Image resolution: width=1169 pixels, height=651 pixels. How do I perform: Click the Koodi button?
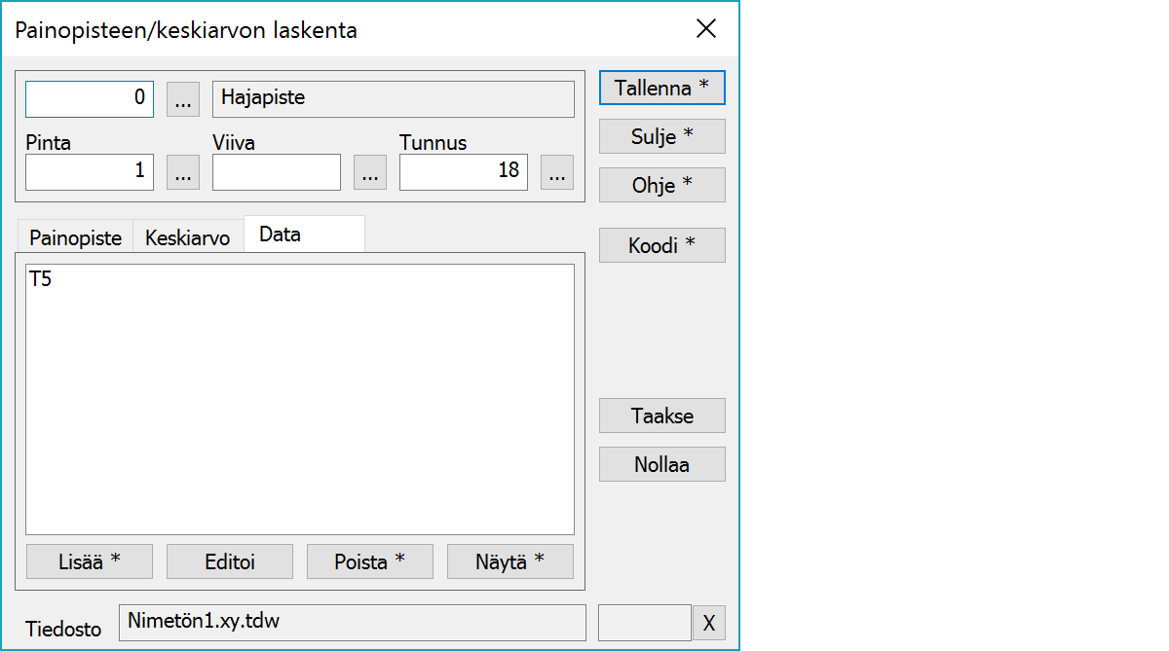661,245
